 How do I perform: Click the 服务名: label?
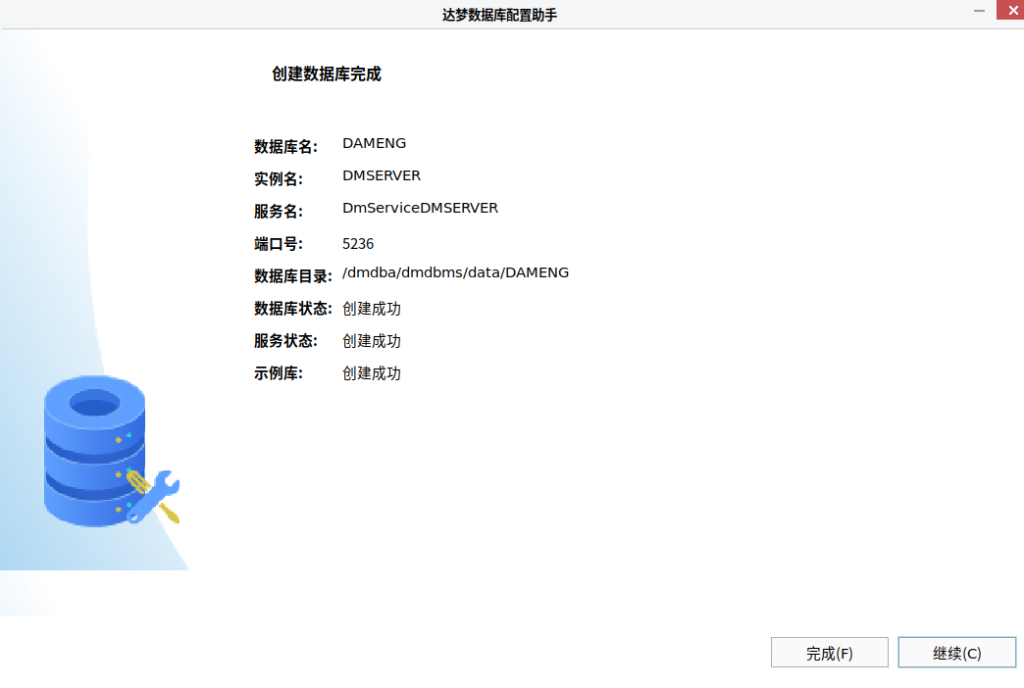pos(279,212)
